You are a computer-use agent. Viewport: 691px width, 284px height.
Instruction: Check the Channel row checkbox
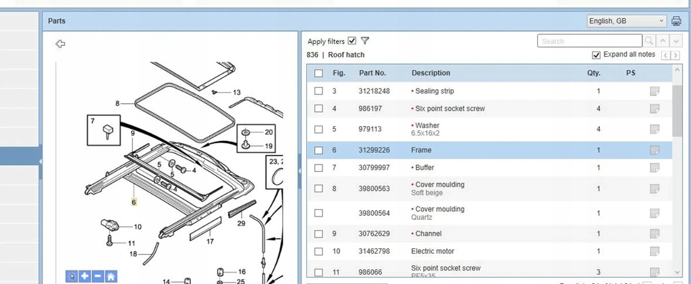click(x=319, y=234)
